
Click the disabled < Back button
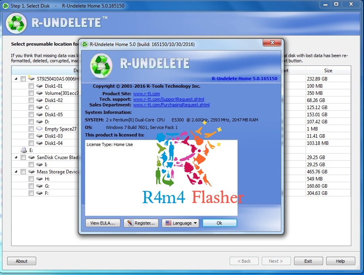click(x=244, y=261)
